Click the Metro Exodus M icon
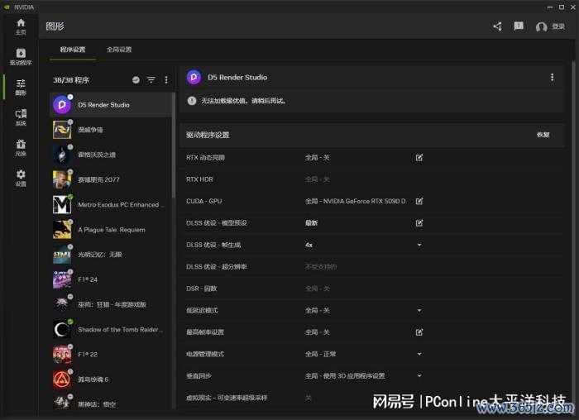579x420 pixels. [x=62, y=204]
